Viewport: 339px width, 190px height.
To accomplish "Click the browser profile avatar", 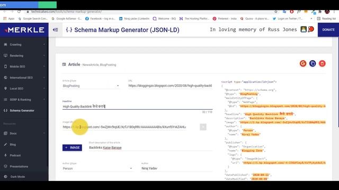I will (x=327, y=12).
